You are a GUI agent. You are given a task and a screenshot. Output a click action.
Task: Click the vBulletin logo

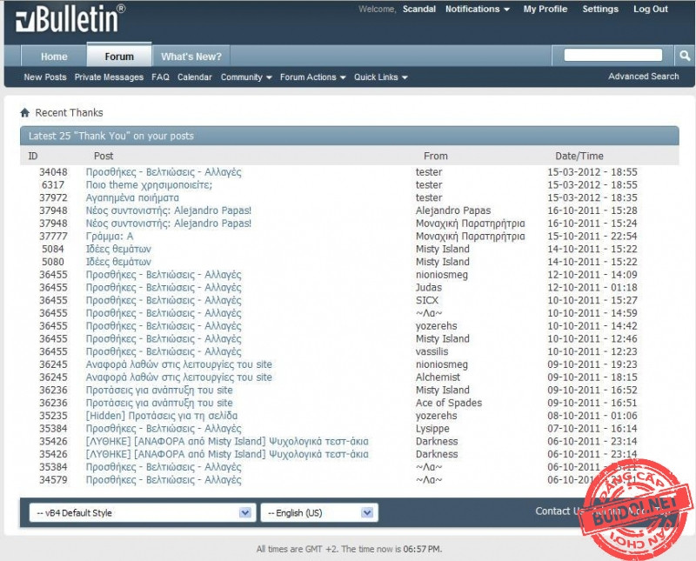[71, 18]
